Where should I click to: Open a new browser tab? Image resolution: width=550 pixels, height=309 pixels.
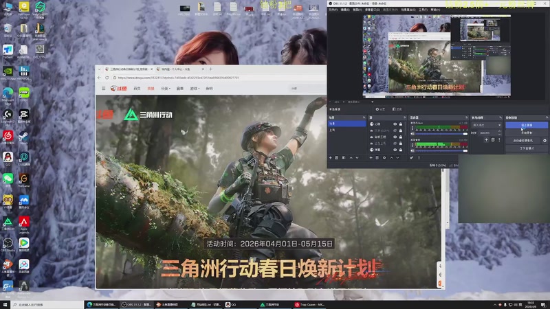[211, 69]
